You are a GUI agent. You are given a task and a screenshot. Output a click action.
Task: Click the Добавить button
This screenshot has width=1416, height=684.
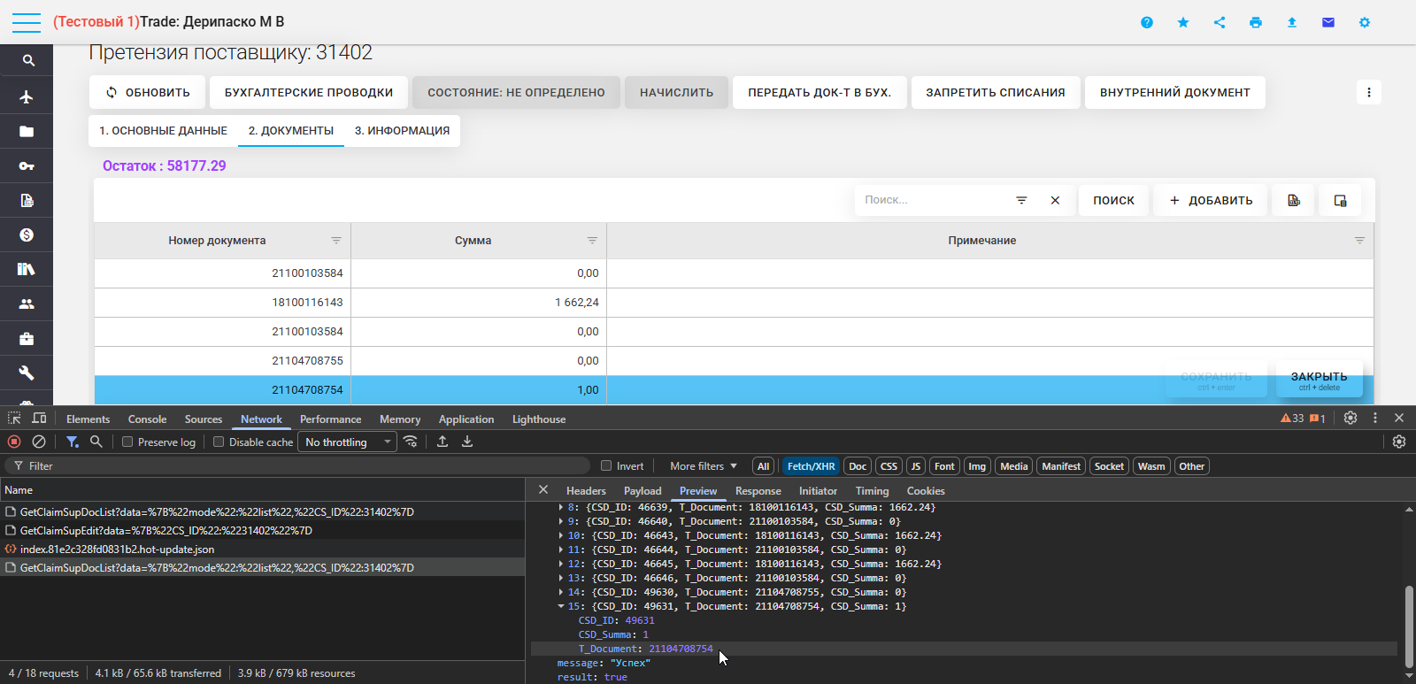pos(1211,200)
